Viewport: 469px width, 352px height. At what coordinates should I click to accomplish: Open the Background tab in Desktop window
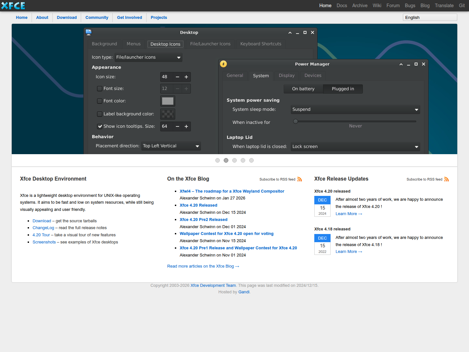pyautogui.click(x=104, y=44)
